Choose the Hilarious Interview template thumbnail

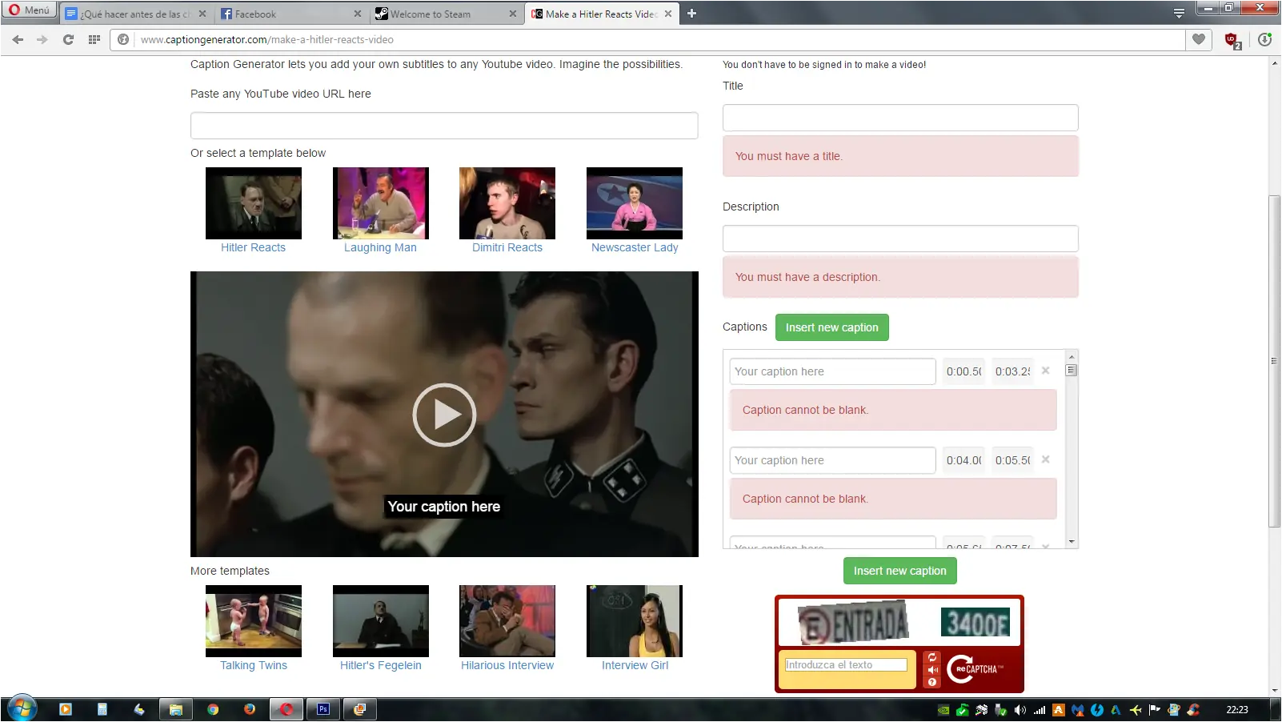click(507, 621)
